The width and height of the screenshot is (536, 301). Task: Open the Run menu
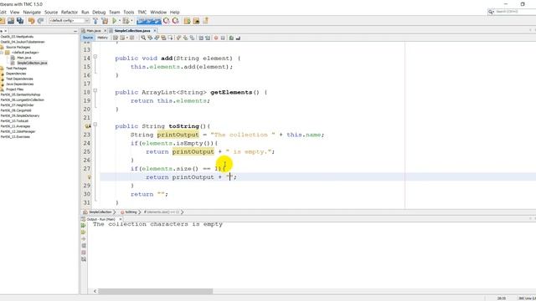(x=85, y=13)
